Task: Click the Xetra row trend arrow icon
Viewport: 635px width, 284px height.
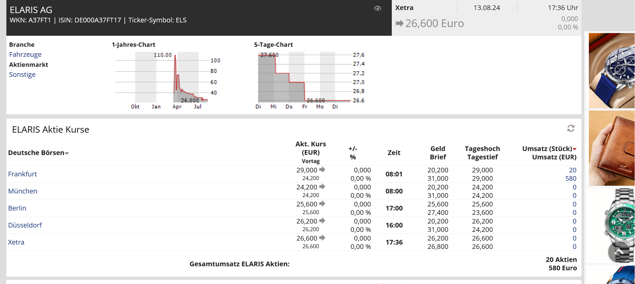Action: coord(322,238)
